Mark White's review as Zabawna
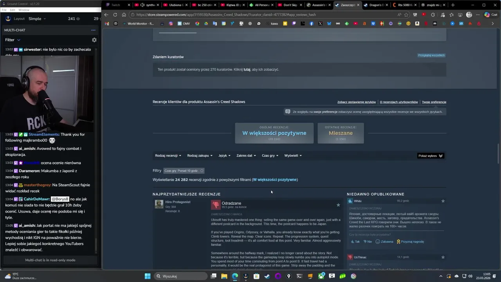 pos(384,242)
